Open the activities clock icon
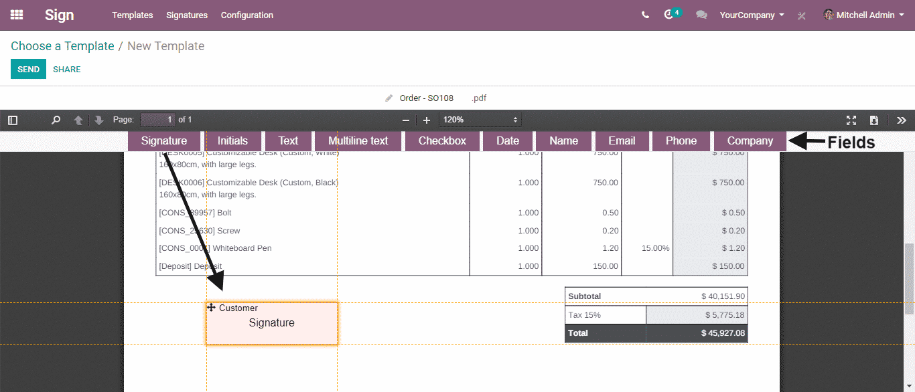Image resolution: width=915 pixels, height=392 pixels. click(x=668, y=15)
